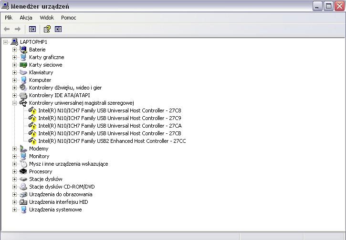Viewport: 346px width, 240px height.
Task: Click the Komputer category icon
Action: [23, 80]
